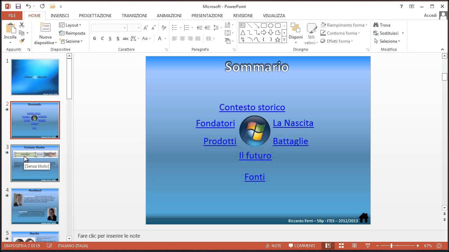Switch to slide sorter view
449x252 pixels.
(341, 246)
